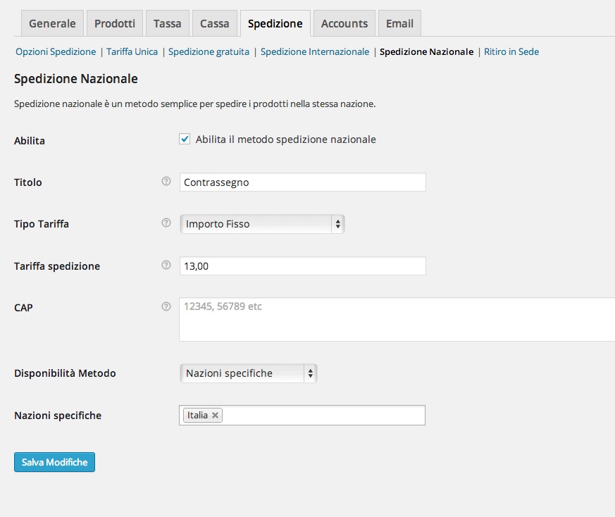
Task: Click help icon next to CAP
Action: click(166, 306)
